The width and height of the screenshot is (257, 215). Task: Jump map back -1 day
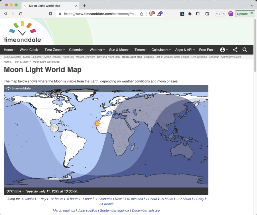click(x=42, y=199)
